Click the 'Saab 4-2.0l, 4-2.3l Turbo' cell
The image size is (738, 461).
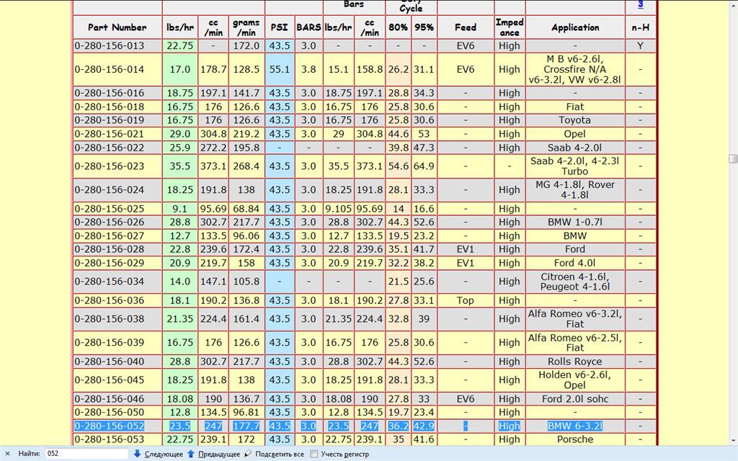point(575,166)
